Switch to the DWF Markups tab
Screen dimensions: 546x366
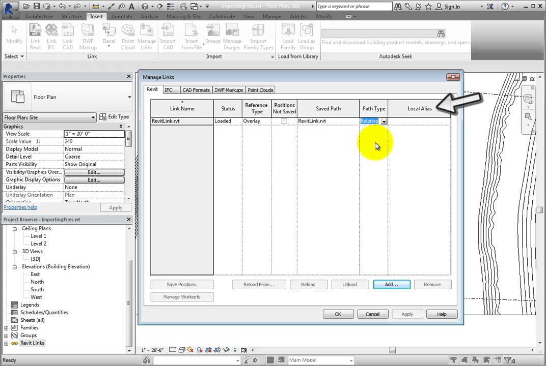click(x=228, y=90)
